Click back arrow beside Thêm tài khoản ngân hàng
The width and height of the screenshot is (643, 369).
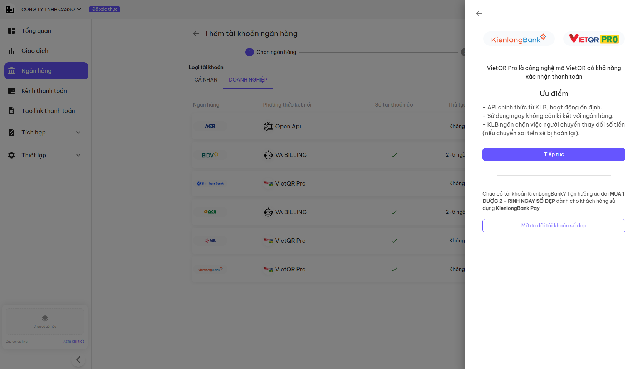pos(196,34)
